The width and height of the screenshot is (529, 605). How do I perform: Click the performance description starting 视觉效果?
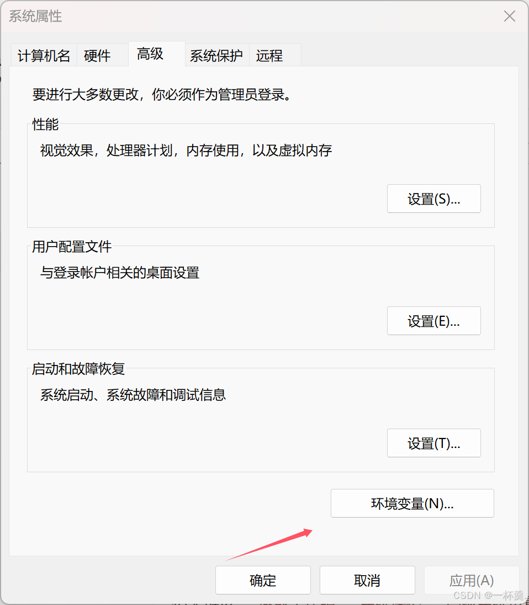186,150
